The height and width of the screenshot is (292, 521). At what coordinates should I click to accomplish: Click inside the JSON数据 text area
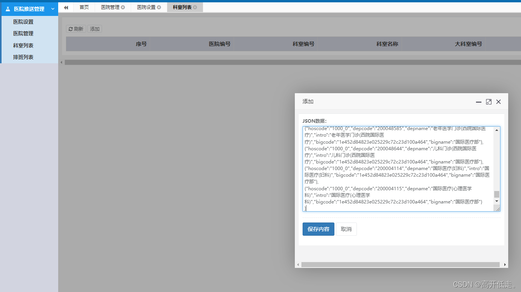click(x=398, y=169)
